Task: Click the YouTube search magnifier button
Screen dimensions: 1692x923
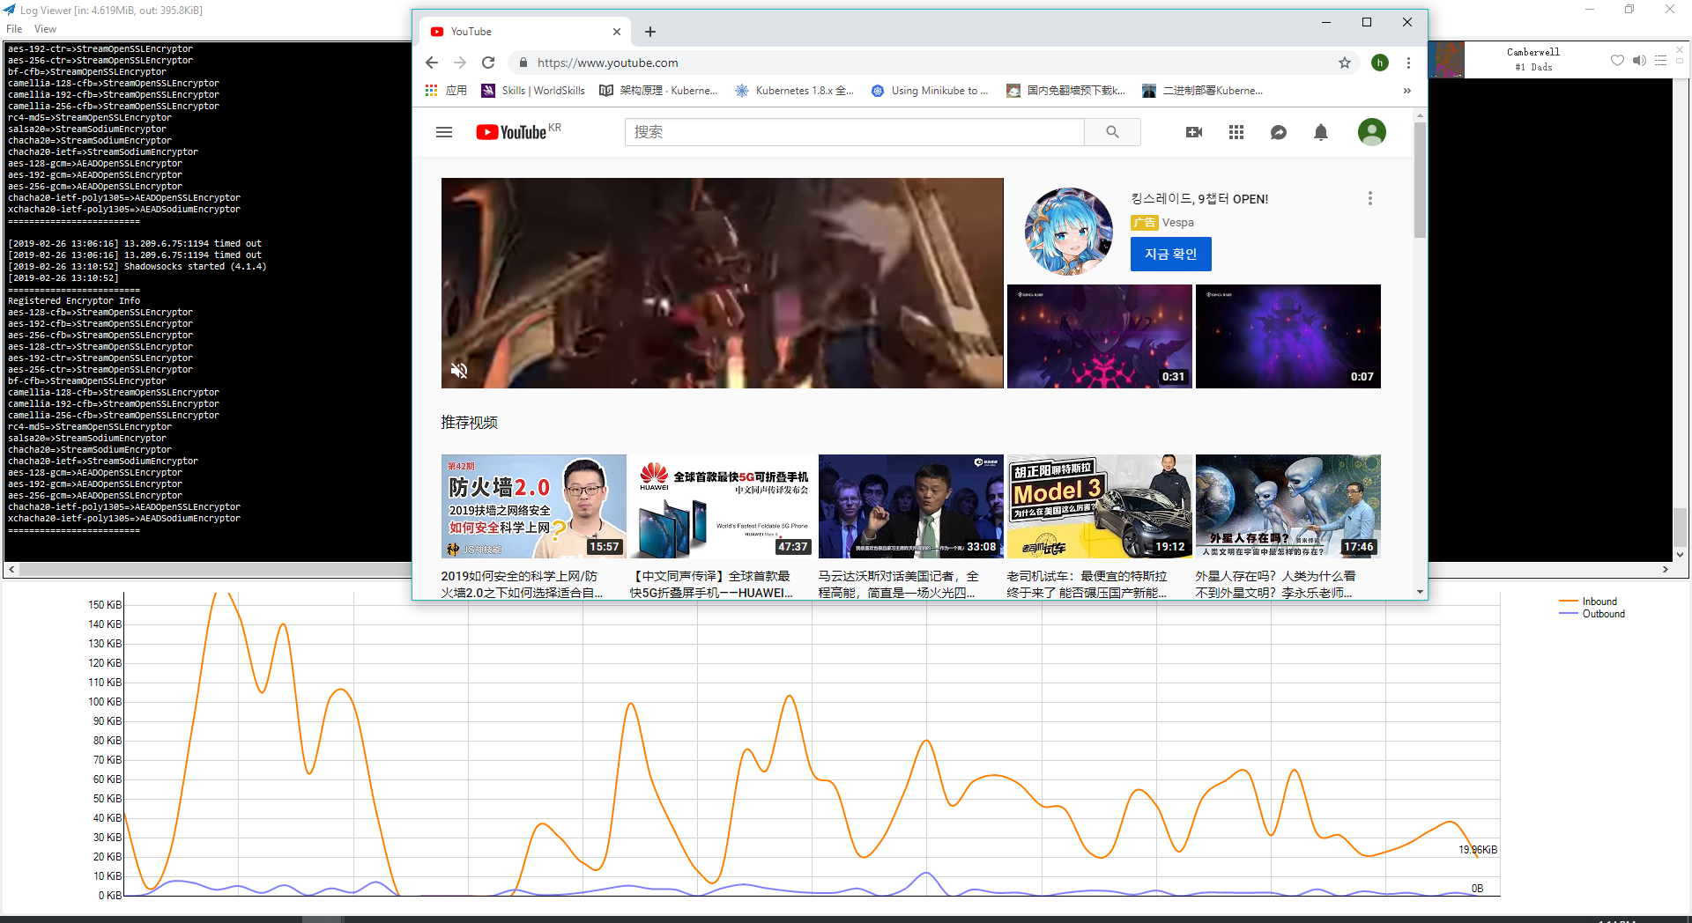Action: (x=1113, y=132)
